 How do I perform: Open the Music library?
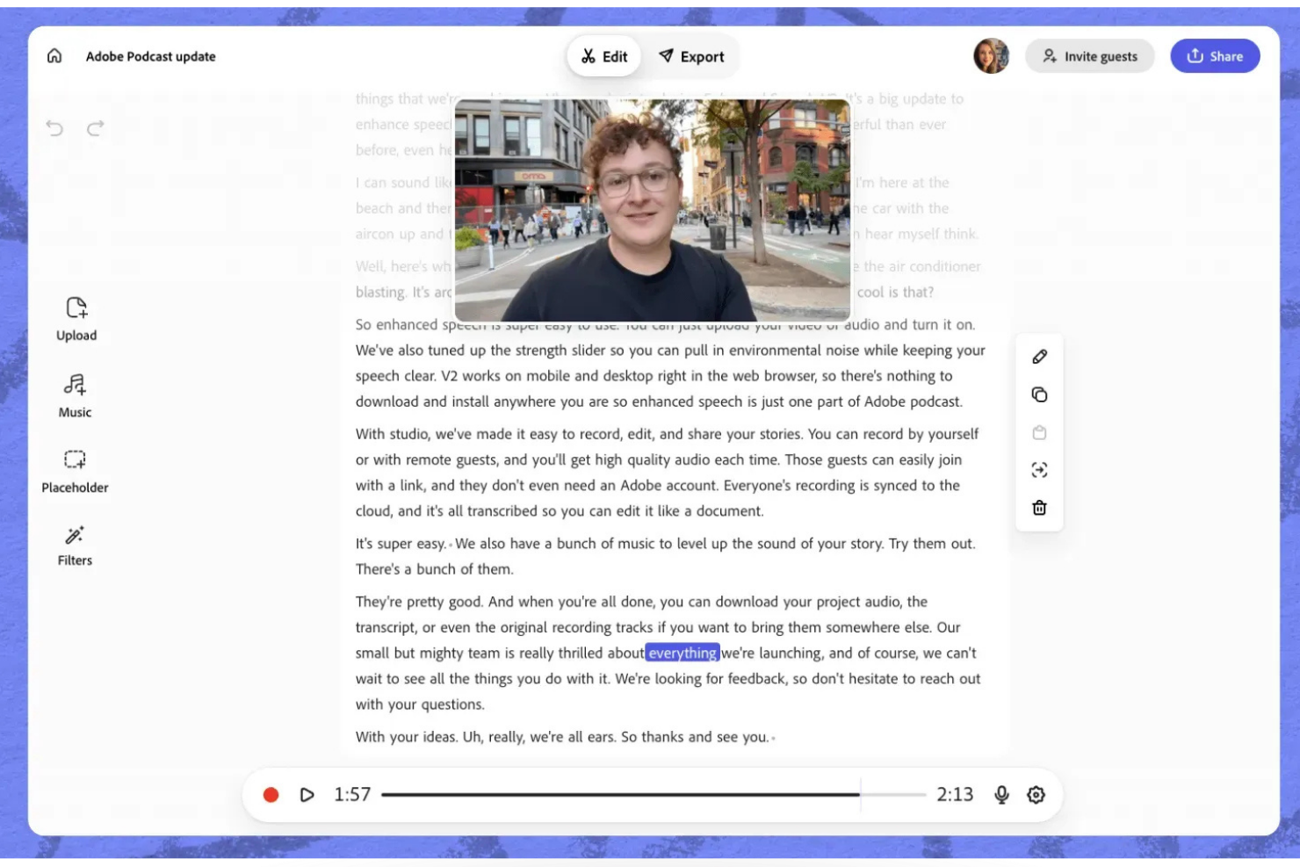76,396
